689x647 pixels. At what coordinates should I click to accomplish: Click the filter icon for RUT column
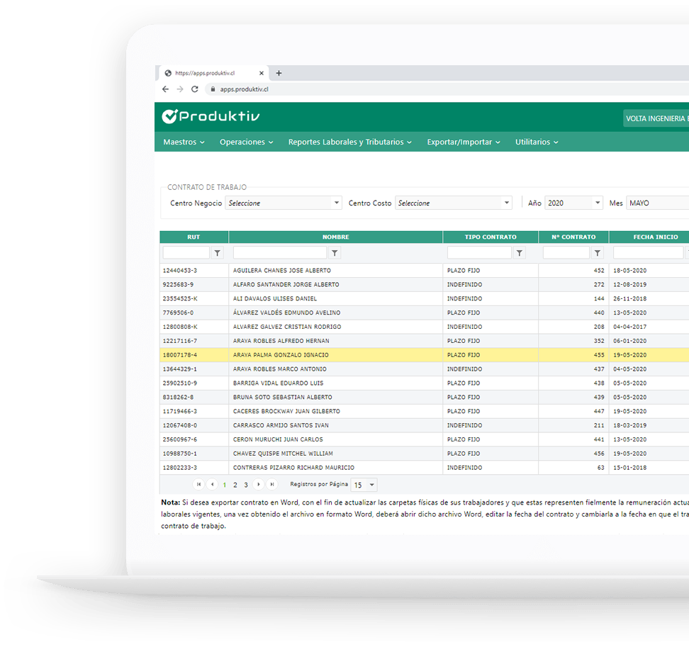click(217, 253)
